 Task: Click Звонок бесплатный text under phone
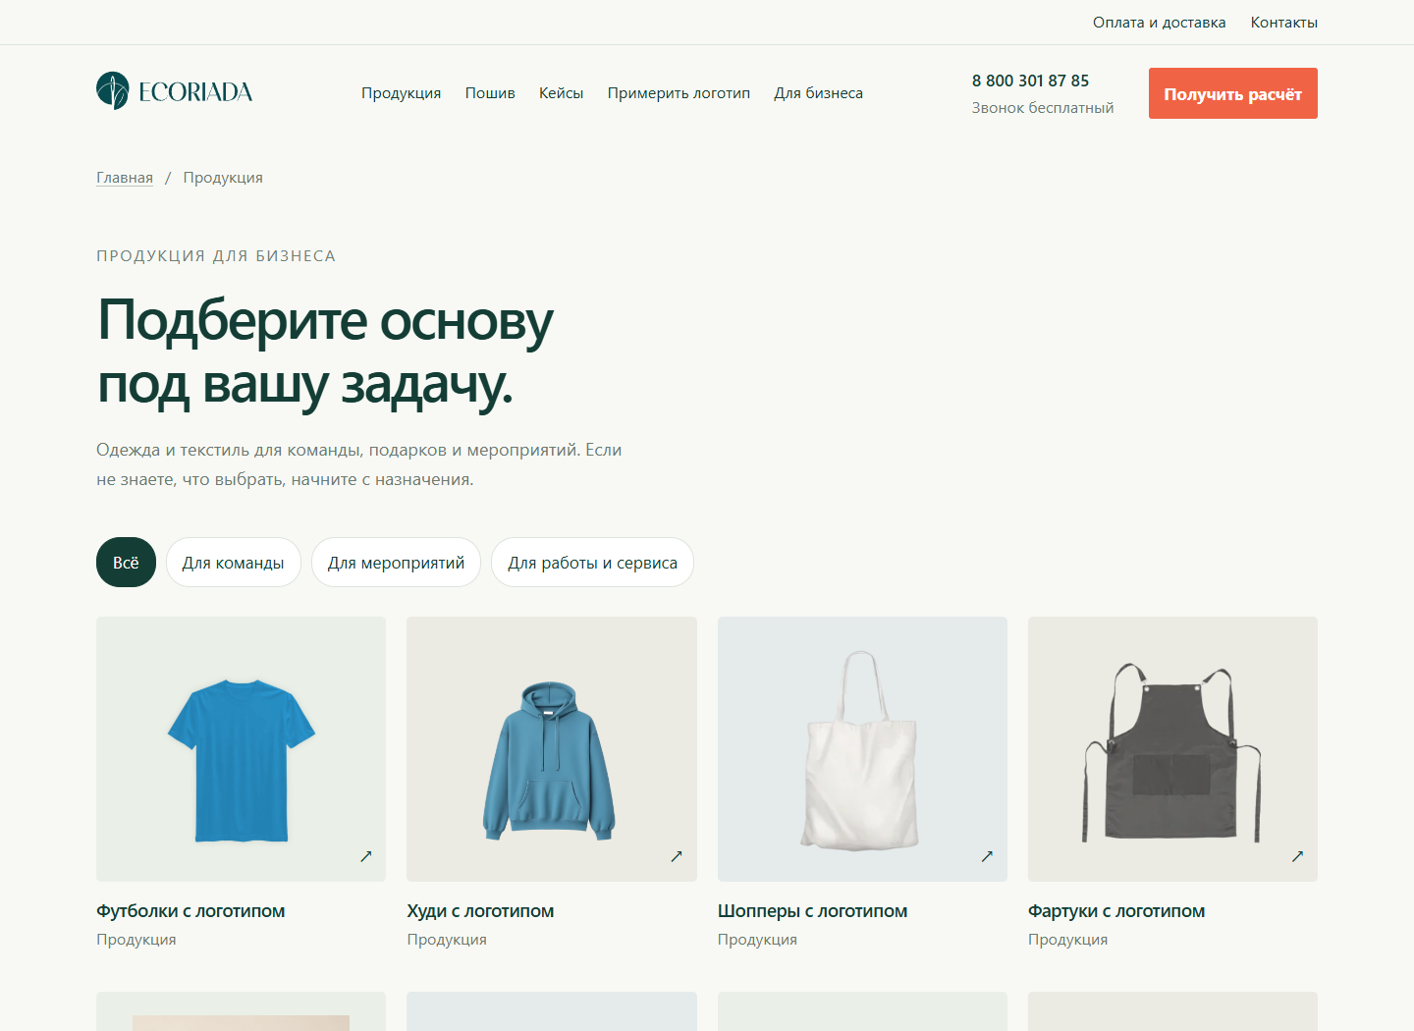(1043, 108)
